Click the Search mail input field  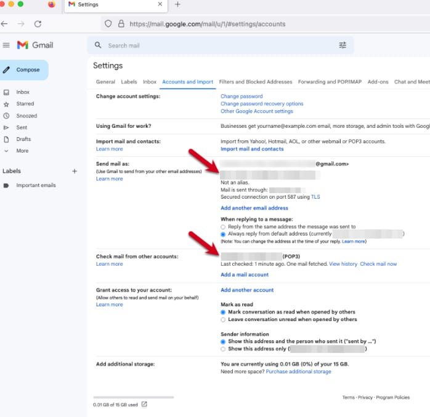(219, 46)
